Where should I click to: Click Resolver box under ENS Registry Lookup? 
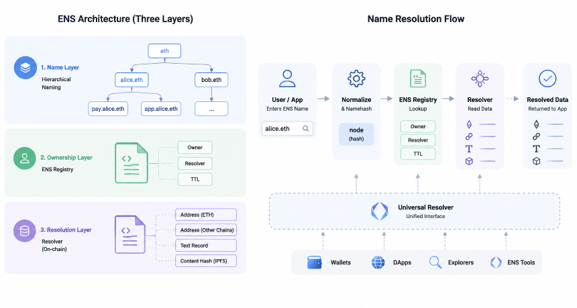click(418, 140)
